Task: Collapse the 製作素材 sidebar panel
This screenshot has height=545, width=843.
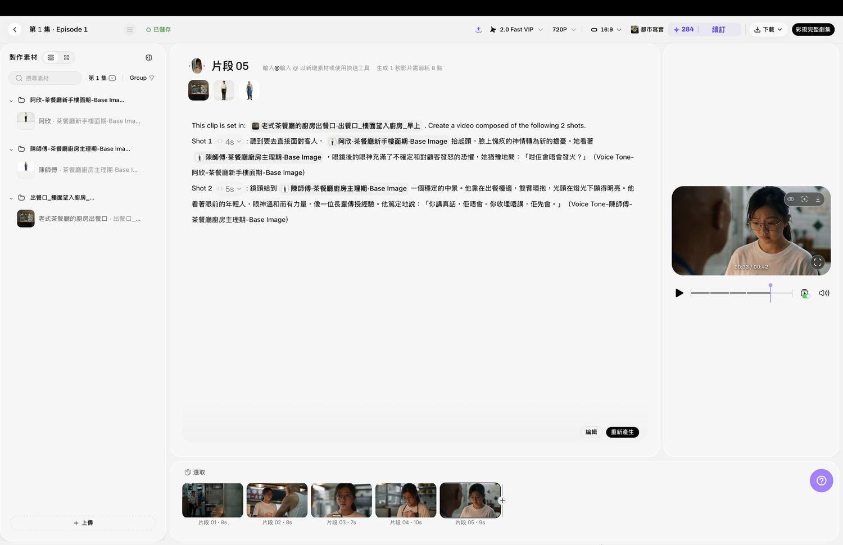Action: pos(149,57)
